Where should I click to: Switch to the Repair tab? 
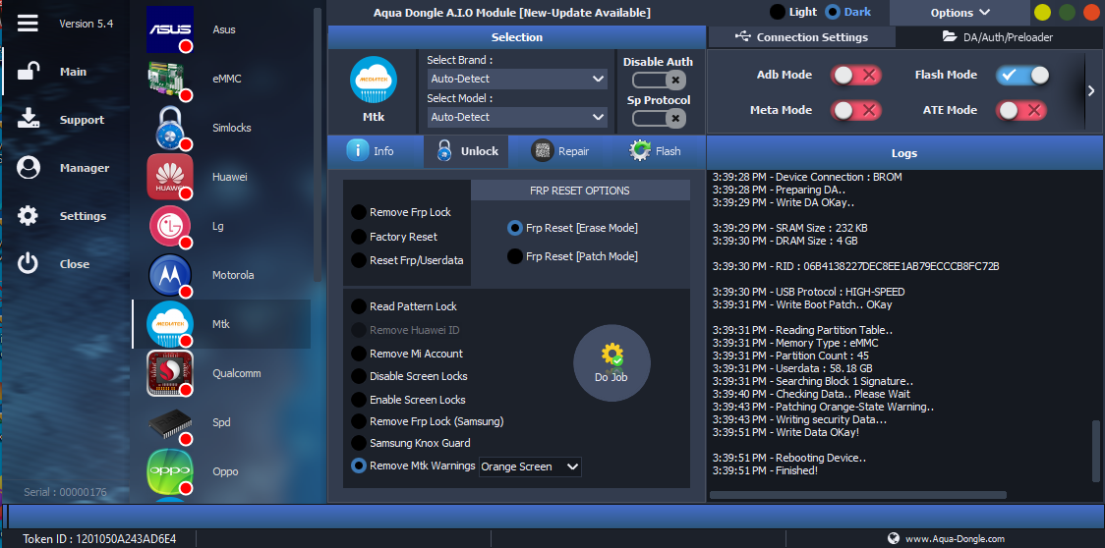click(x=561, y=151)
